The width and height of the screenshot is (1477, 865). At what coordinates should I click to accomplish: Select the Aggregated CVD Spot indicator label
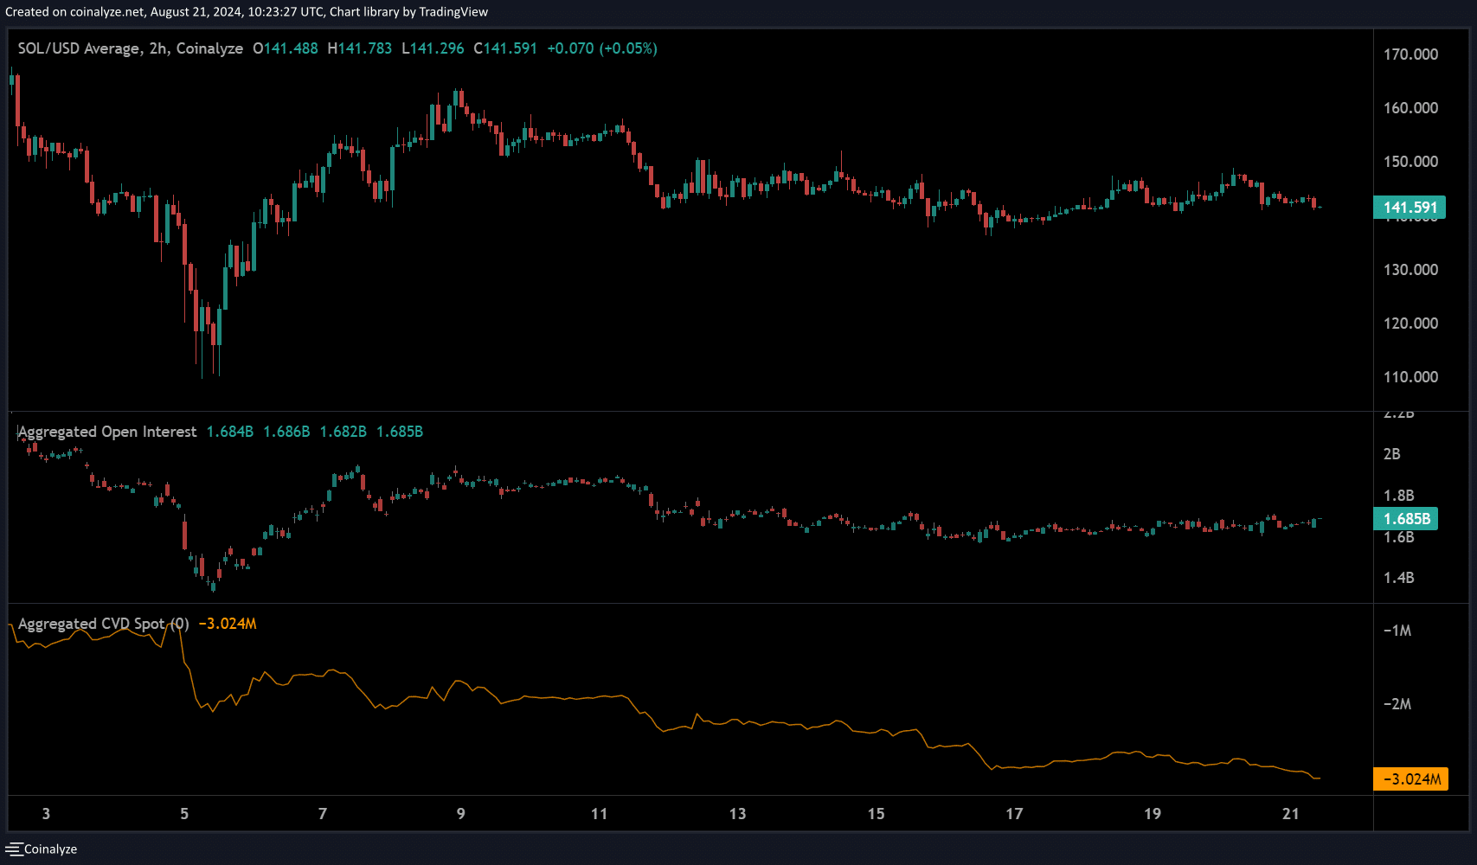pyautogui.click(x=104, y=624)
